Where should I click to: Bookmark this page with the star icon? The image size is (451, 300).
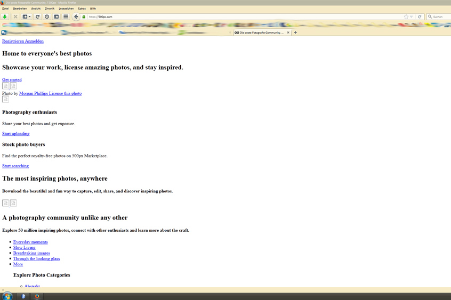[406, 17]
